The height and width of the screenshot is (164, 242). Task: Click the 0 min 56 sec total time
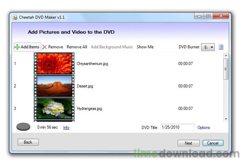pos(48,127)
